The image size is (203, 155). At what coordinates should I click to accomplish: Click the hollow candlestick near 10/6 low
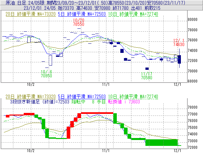[x=50, y=60]
